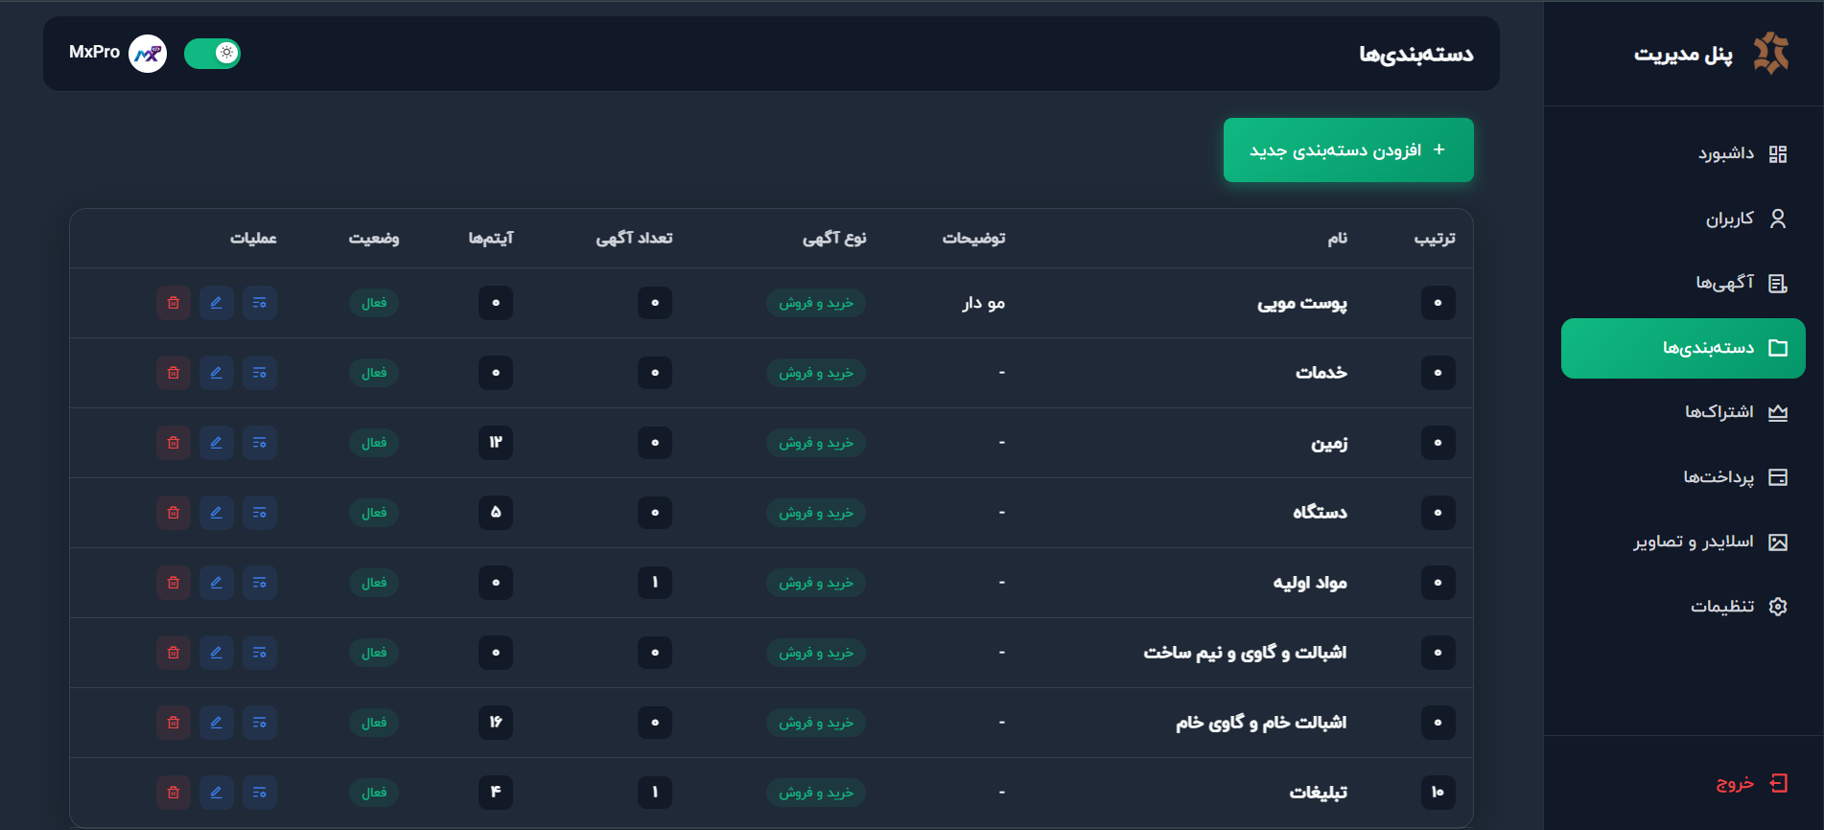Open تنظیمات in the sidebar
This screenshot has height=830, width=1824.
(1684, 607)
